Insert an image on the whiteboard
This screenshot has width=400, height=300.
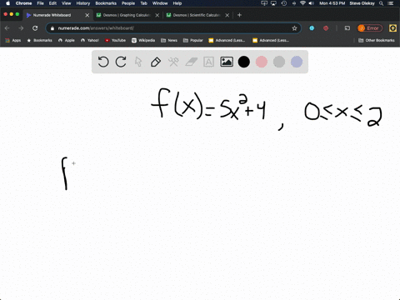click(x=227, y=62)
